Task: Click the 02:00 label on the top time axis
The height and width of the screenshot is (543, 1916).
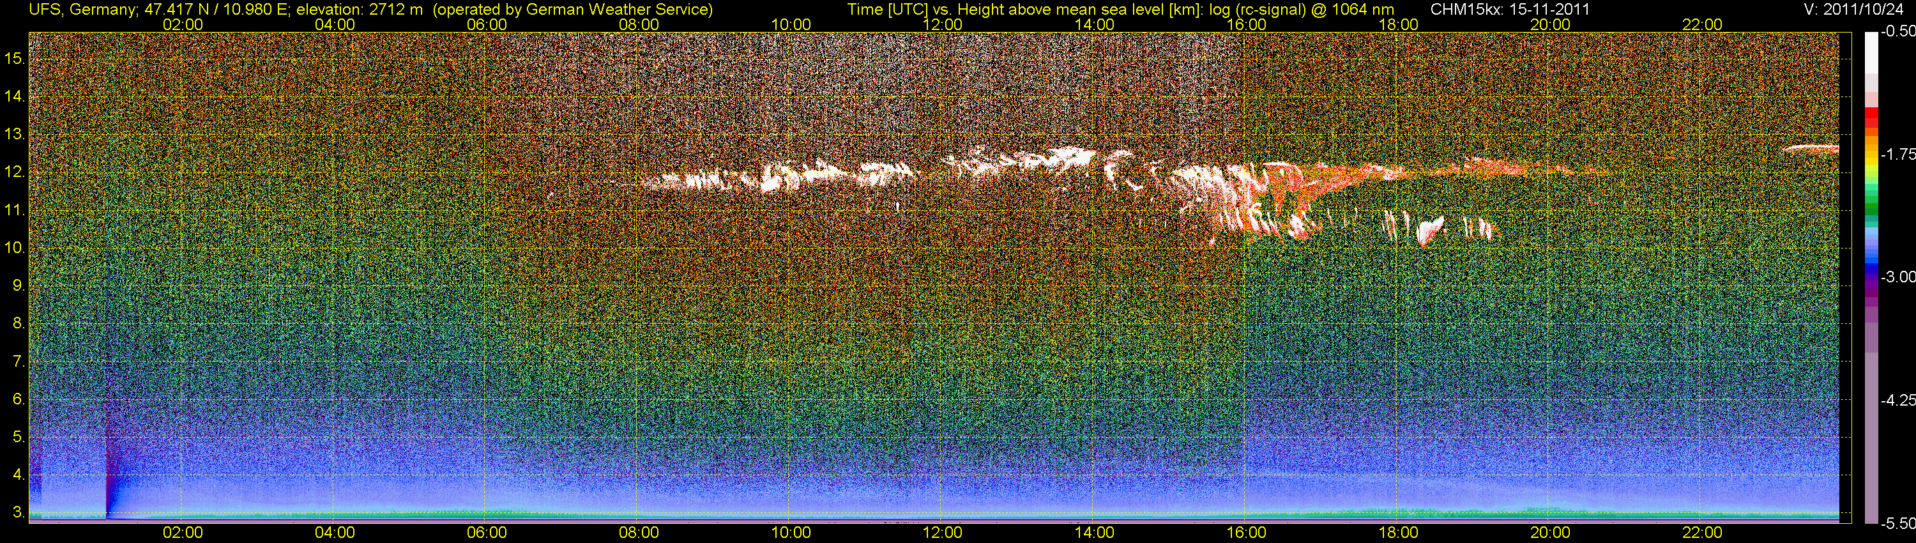Action: pos(182,24)
